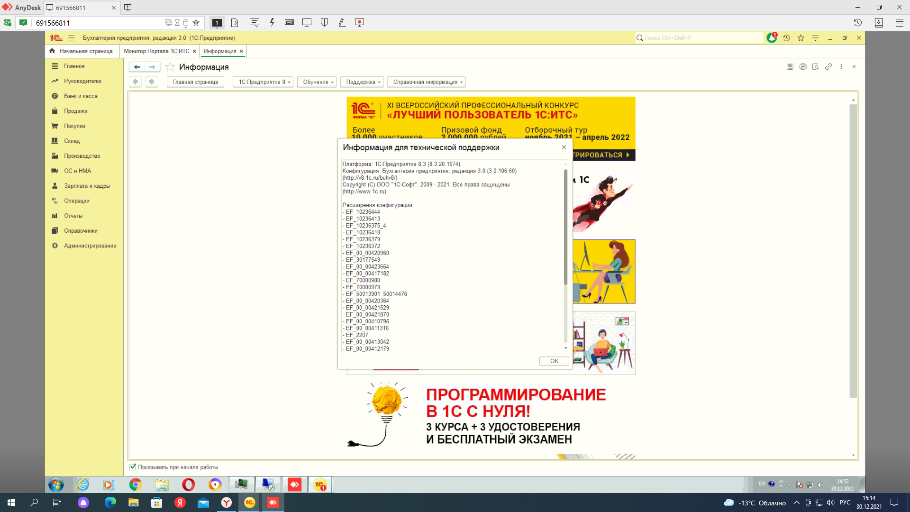Screen dimensions: 910x512
Task: Add Информация page to favorites star
Action: pos(170,67)
